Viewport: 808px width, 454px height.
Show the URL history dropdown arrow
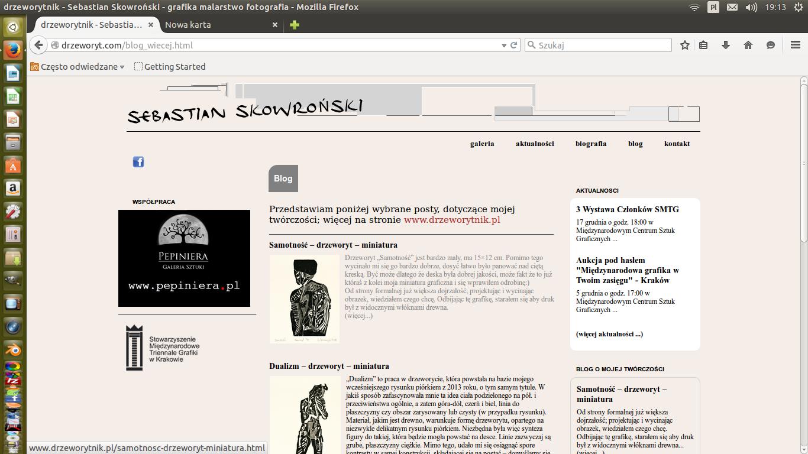tap(504, 45)
